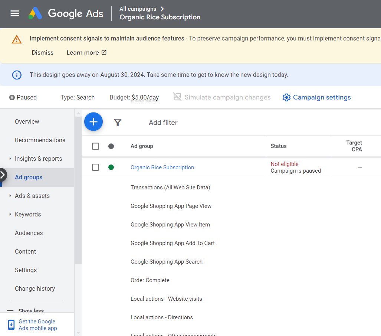
Task: Click the Add filter field
Action: click(163, 123)
